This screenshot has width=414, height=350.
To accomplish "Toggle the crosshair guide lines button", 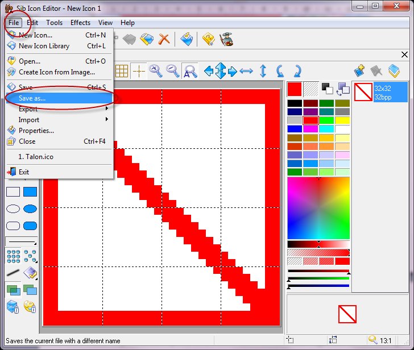I will pyautogui.click(x=138, y=70).
